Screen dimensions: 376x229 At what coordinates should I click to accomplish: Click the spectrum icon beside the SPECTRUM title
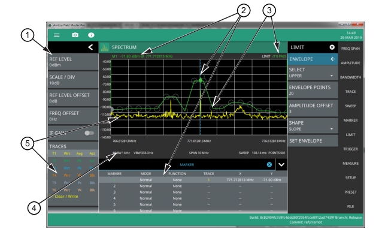(105, 47)
